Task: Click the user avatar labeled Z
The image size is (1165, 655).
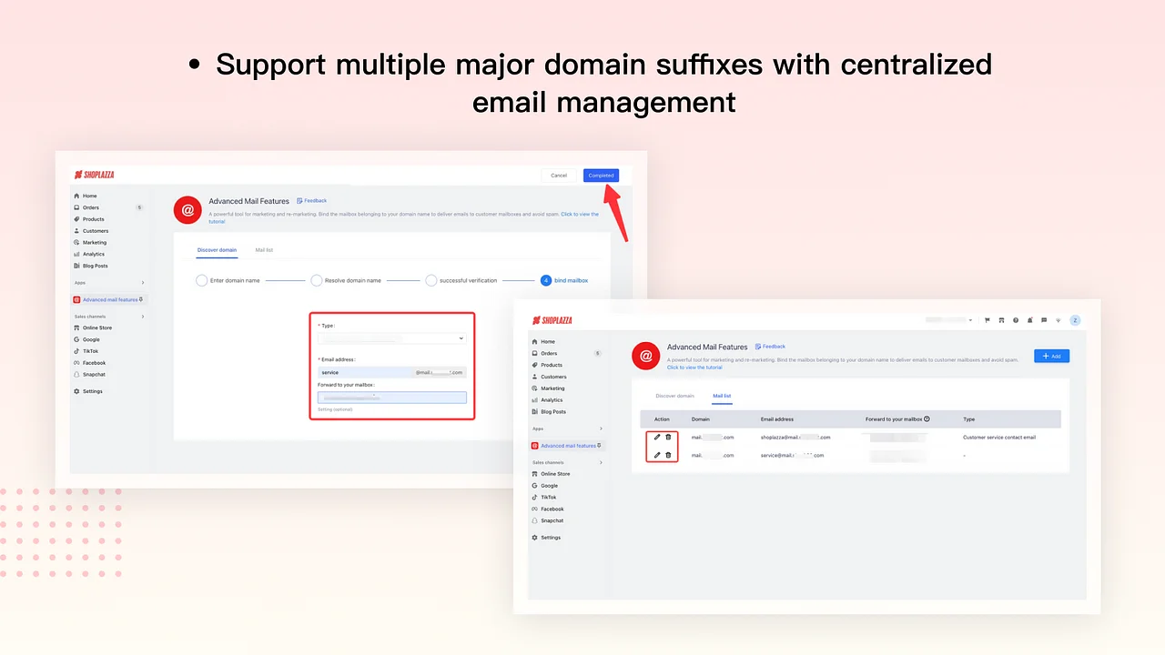Action: tap(1075, 320)
